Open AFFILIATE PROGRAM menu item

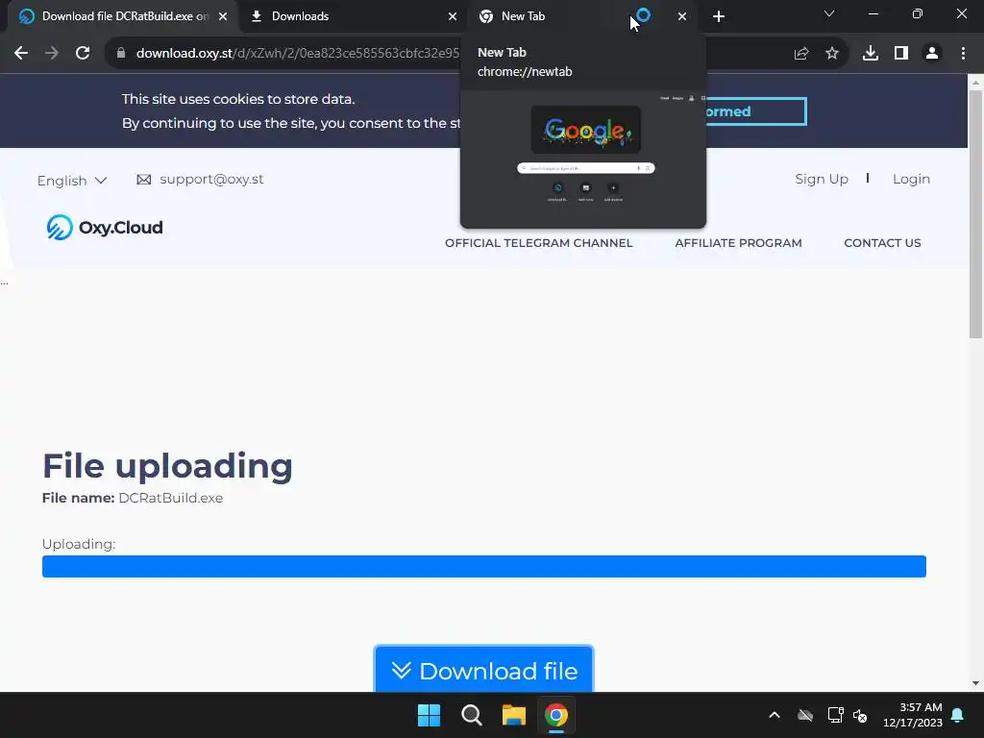pos(738,243)
